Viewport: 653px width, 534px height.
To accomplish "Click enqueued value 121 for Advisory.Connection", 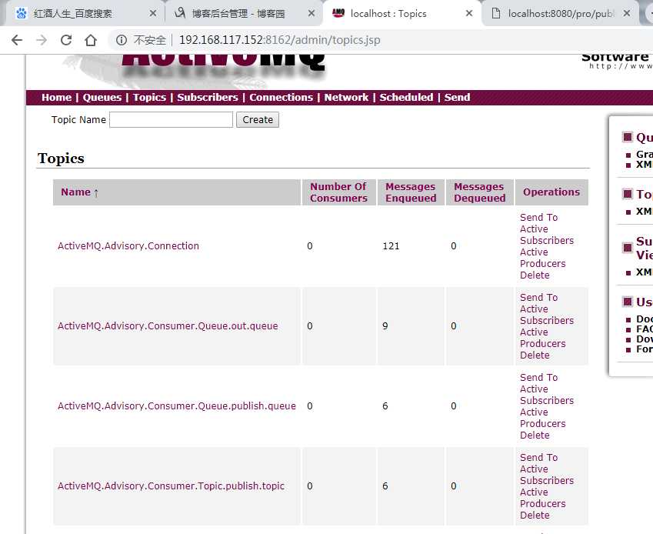I will pos(391,246).
